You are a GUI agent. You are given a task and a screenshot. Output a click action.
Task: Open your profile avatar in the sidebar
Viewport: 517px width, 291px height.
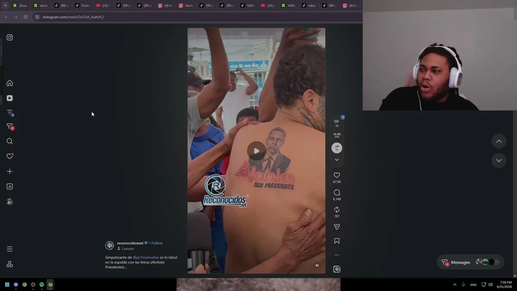pos(10,202)
